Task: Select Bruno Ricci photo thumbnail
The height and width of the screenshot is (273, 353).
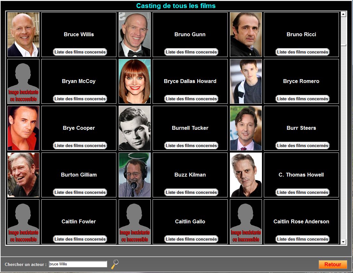Action: click(x=246, y=35)
